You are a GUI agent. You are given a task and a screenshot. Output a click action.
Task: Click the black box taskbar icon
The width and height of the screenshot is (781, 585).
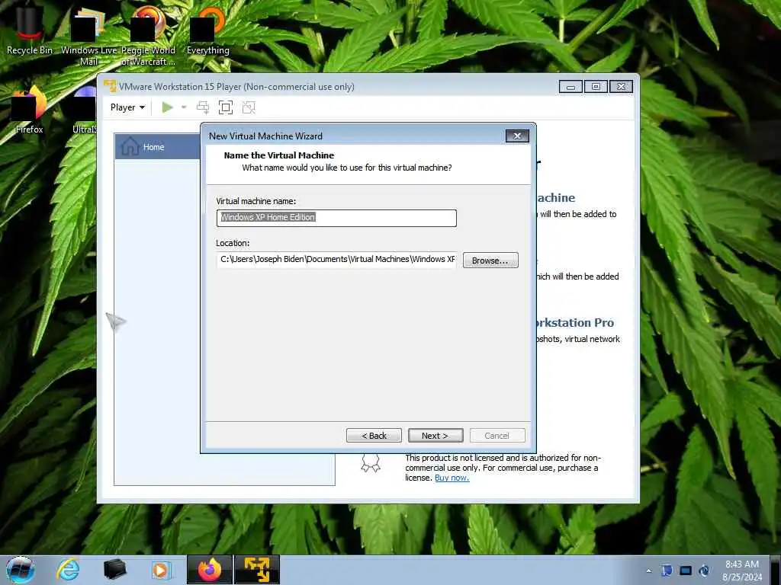(x=114, y=570)
